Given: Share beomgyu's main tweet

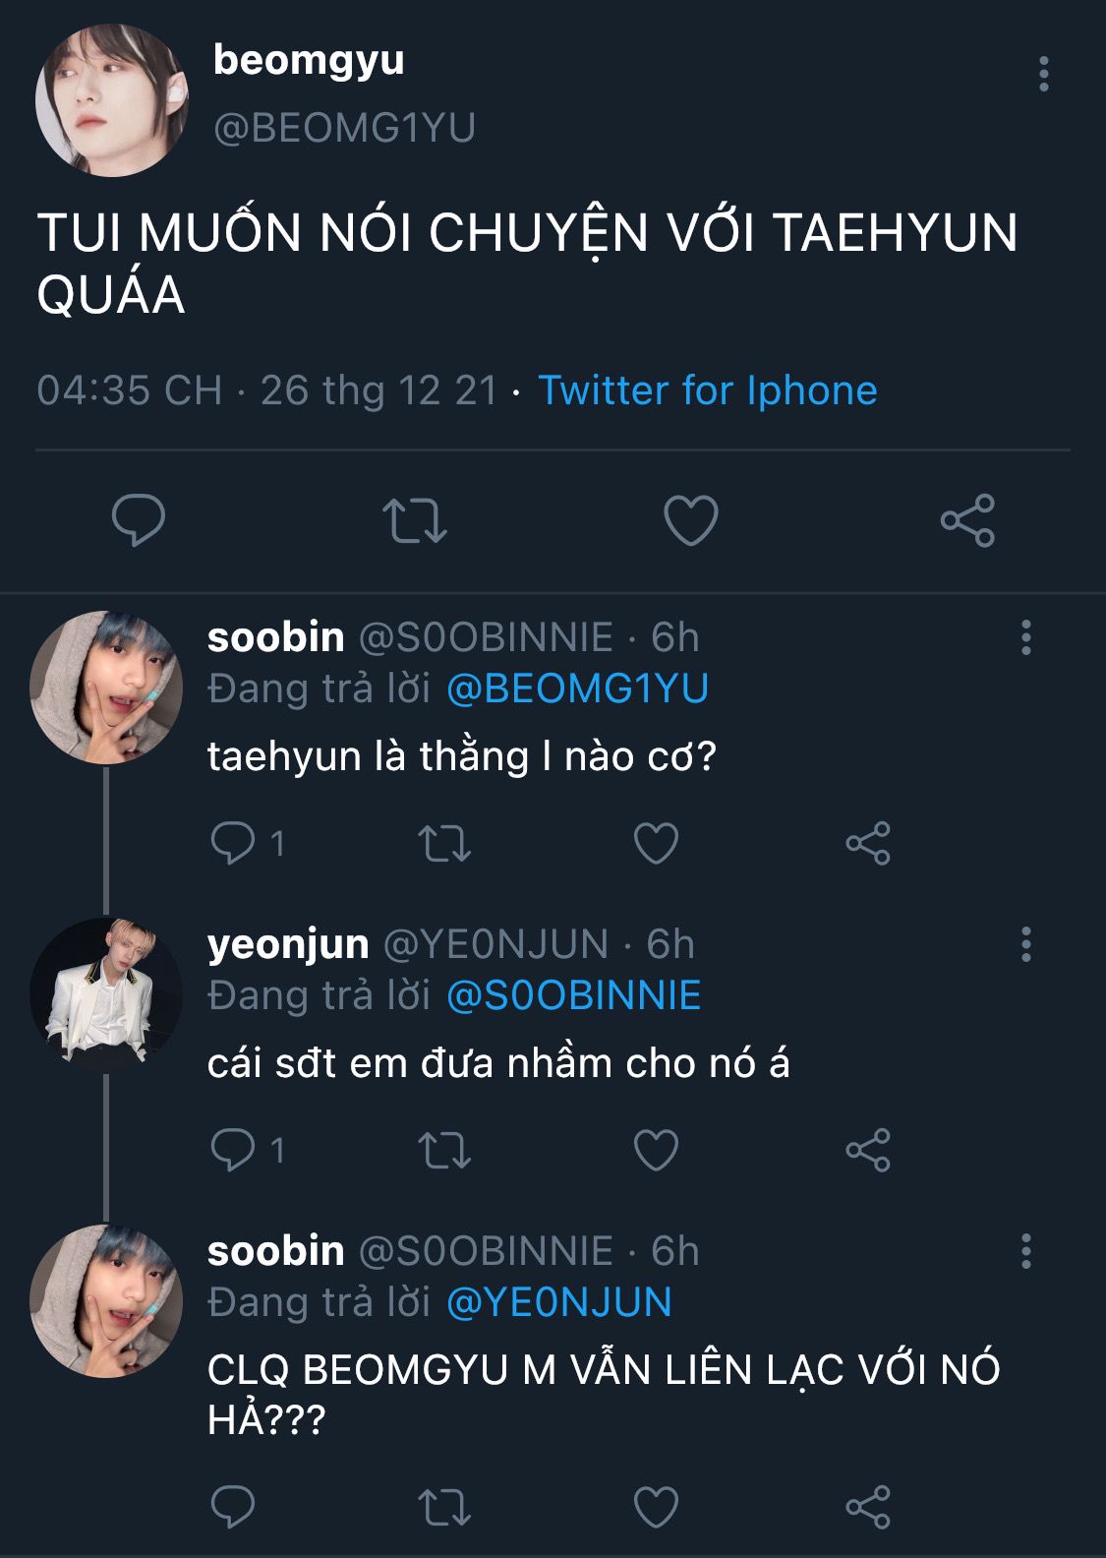Looking at the screenshot, I should coord(967,520).
